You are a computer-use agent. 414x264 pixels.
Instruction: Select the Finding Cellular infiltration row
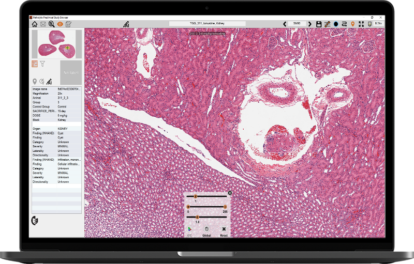coord(57,164)
